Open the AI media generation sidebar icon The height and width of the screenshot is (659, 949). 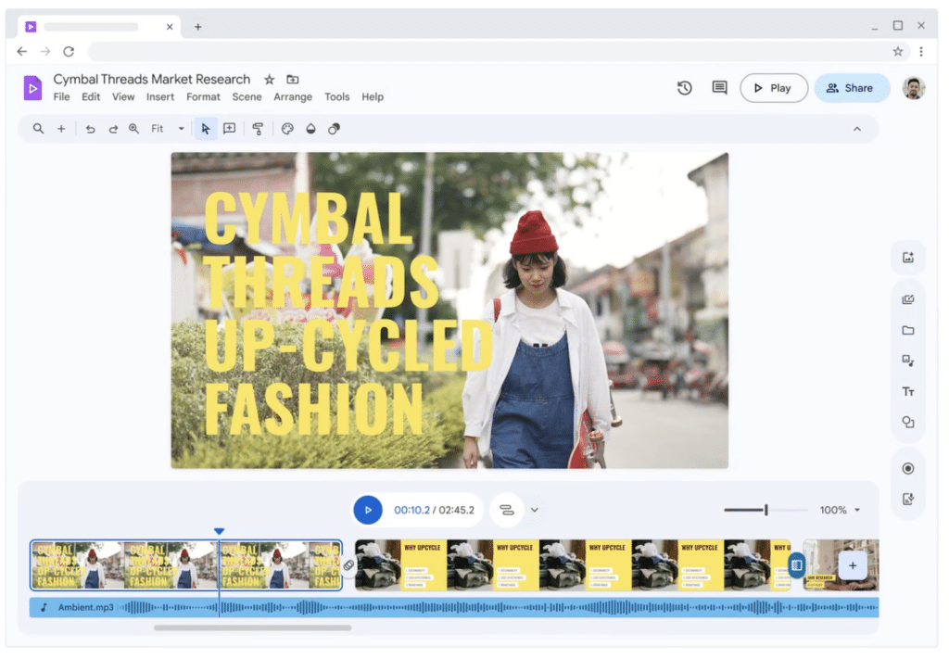pyautogui.click(x=908, y=257)
